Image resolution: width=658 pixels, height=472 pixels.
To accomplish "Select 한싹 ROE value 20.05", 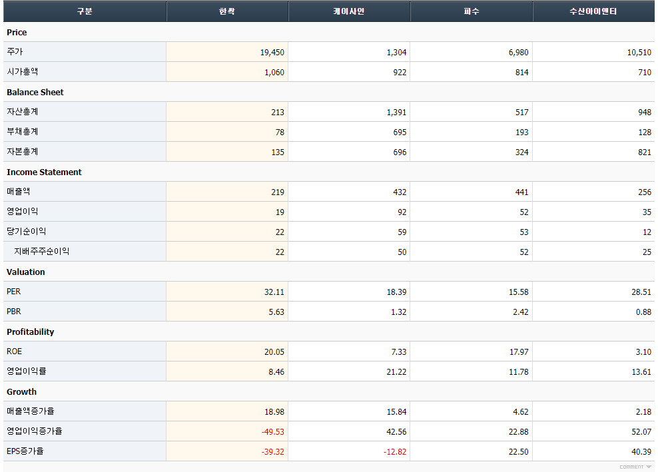I will pyautogui.click(x=274, y=352).
